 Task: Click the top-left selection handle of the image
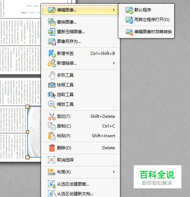27,107
